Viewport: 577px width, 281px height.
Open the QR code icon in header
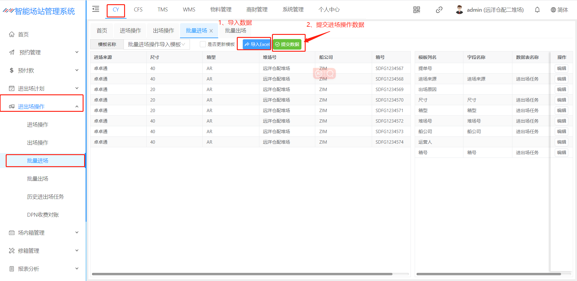click(x=417, y=10)
